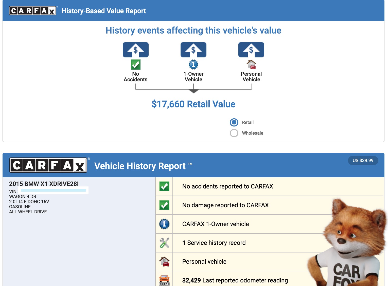The image size is (388, 286).
Task: Click the 'History-Based Value Report' title
Action: pyautogui.click(x=104, y=11)
